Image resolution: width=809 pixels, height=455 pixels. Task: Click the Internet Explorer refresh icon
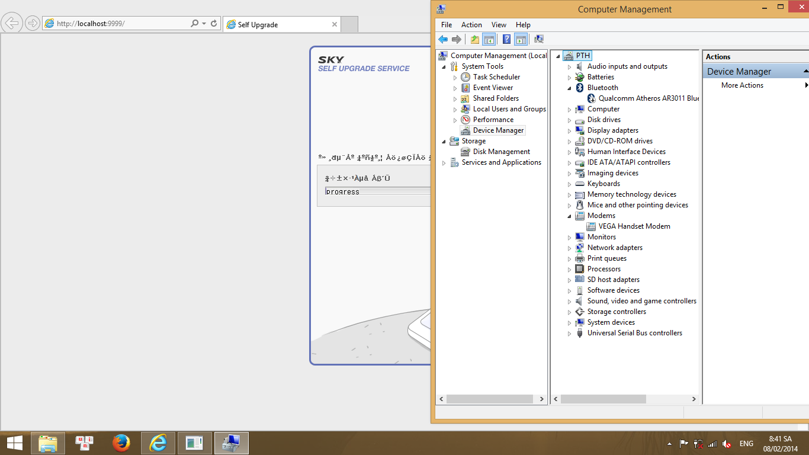(x=214, y=24)
